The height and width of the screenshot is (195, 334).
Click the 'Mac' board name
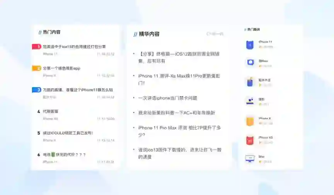tap(261, 157)
